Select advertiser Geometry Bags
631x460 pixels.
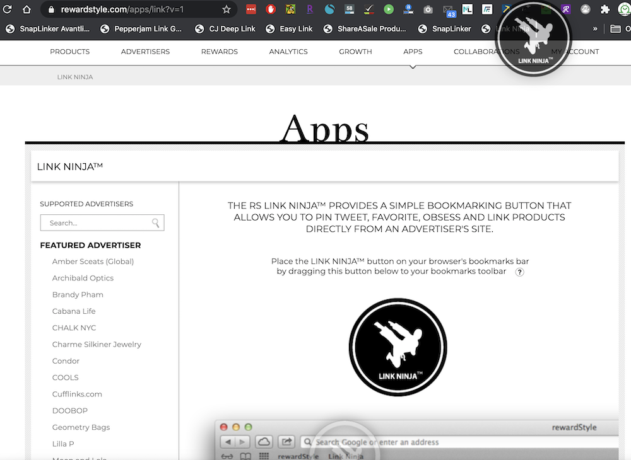point(81,427)
